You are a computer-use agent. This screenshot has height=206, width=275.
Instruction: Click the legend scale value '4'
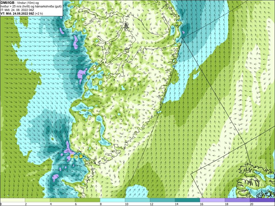point(51,204)
